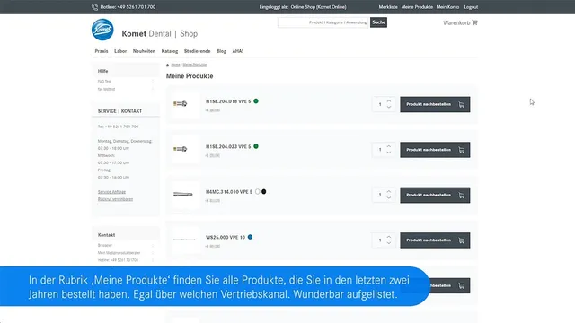Open thumbnail of product H1SE.204.023
The height and width of the screenshot is (323, 575).
[185, 150]
